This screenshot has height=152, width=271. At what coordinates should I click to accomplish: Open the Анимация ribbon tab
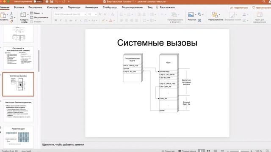tap(91, 8)
